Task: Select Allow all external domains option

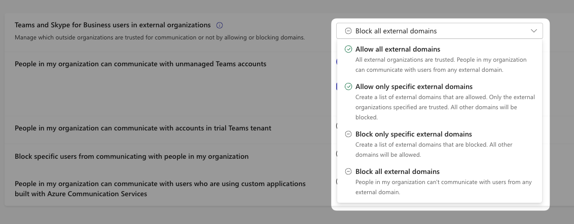Action: [x=439, y=59]
